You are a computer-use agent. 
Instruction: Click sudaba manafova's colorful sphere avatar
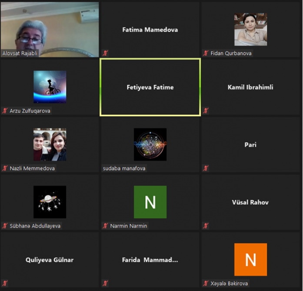pos(150,144)
